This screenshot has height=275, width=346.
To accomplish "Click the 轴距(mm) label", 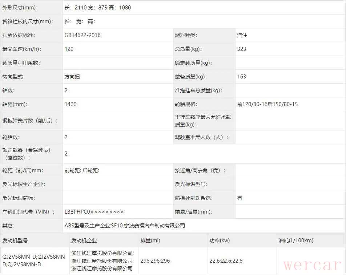I will pos(15,104).
